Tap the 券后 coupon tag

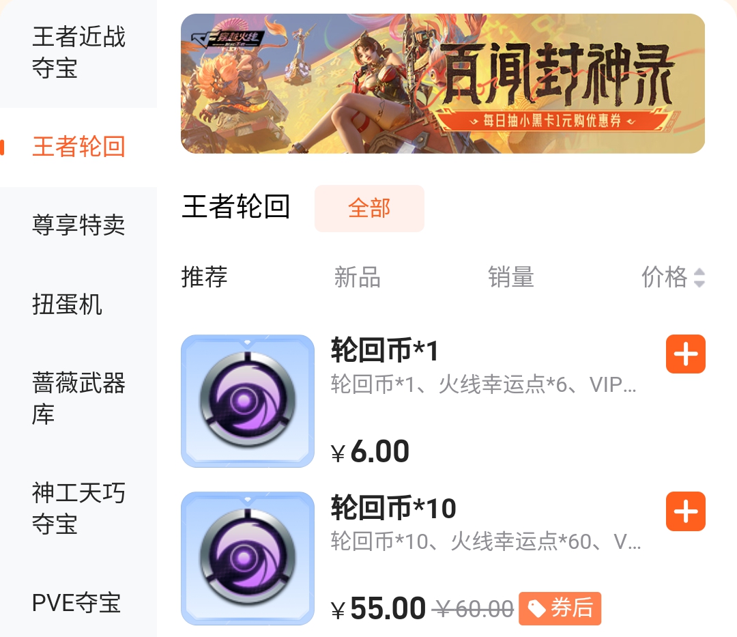point(560,608)
